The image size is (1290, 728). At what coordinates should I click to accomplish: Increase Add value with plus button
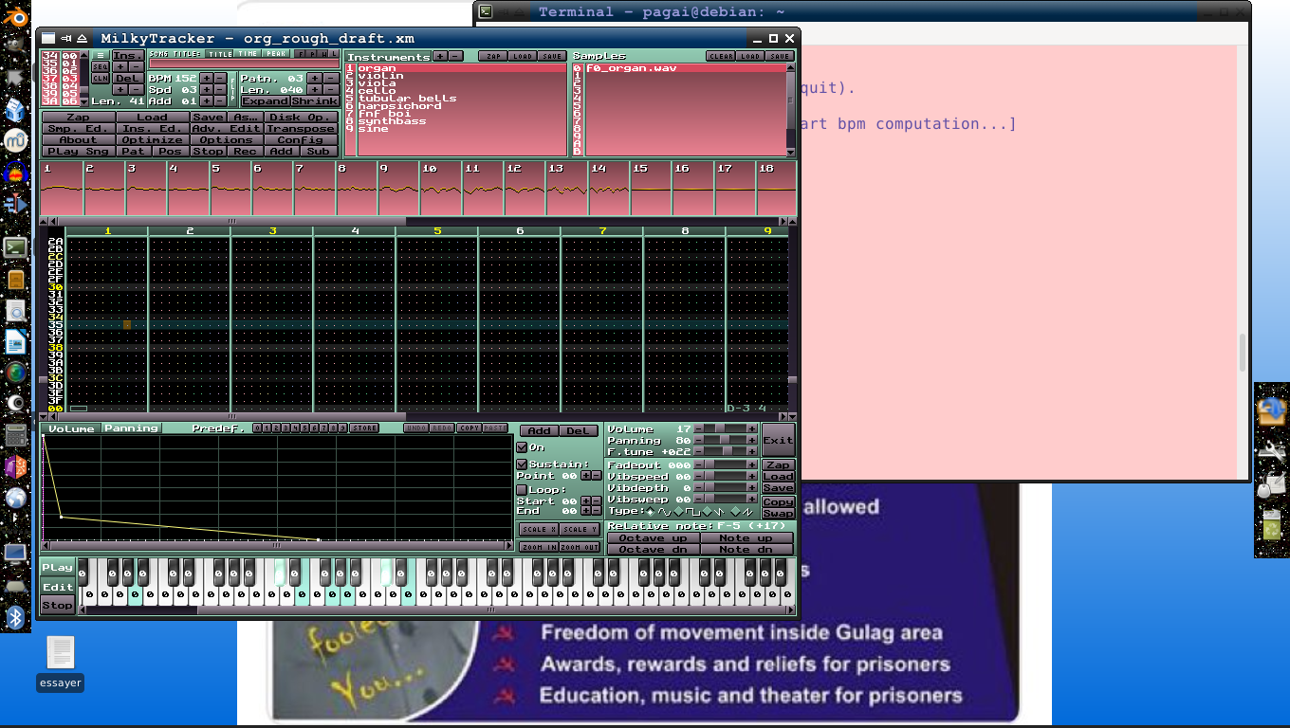[207, 100]
